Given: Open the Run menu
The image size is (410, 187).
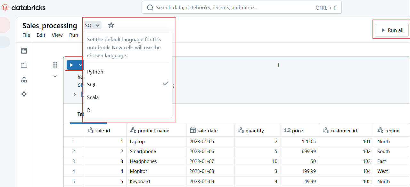Looking at the screenshot, I should click(74, 35).
